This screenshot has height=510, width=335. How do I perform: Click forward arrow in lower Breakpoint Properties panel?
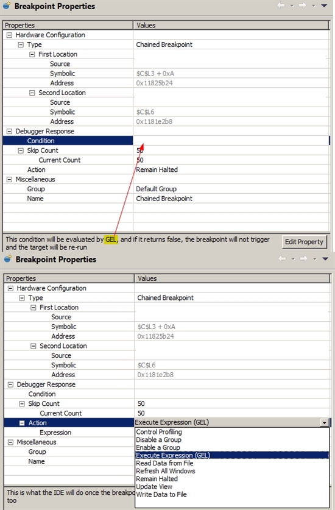304,258
